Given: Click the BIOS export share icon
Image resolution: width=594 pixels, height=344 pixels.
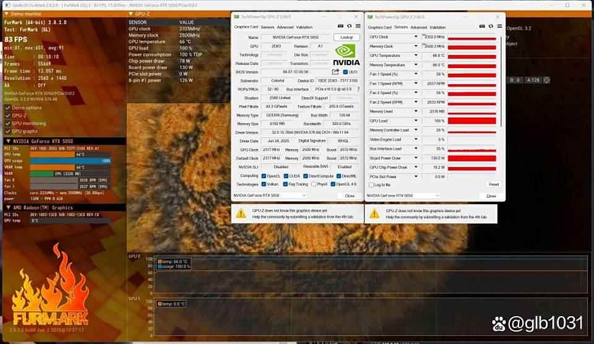Looking at the screenshot, I should pos(335,72).
